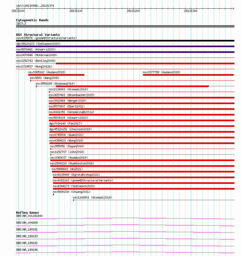The height and width of the screenshot is (256, 242).
Task: Click nsv3932964 (Wenger2019) label
Action: click(67, 101)
